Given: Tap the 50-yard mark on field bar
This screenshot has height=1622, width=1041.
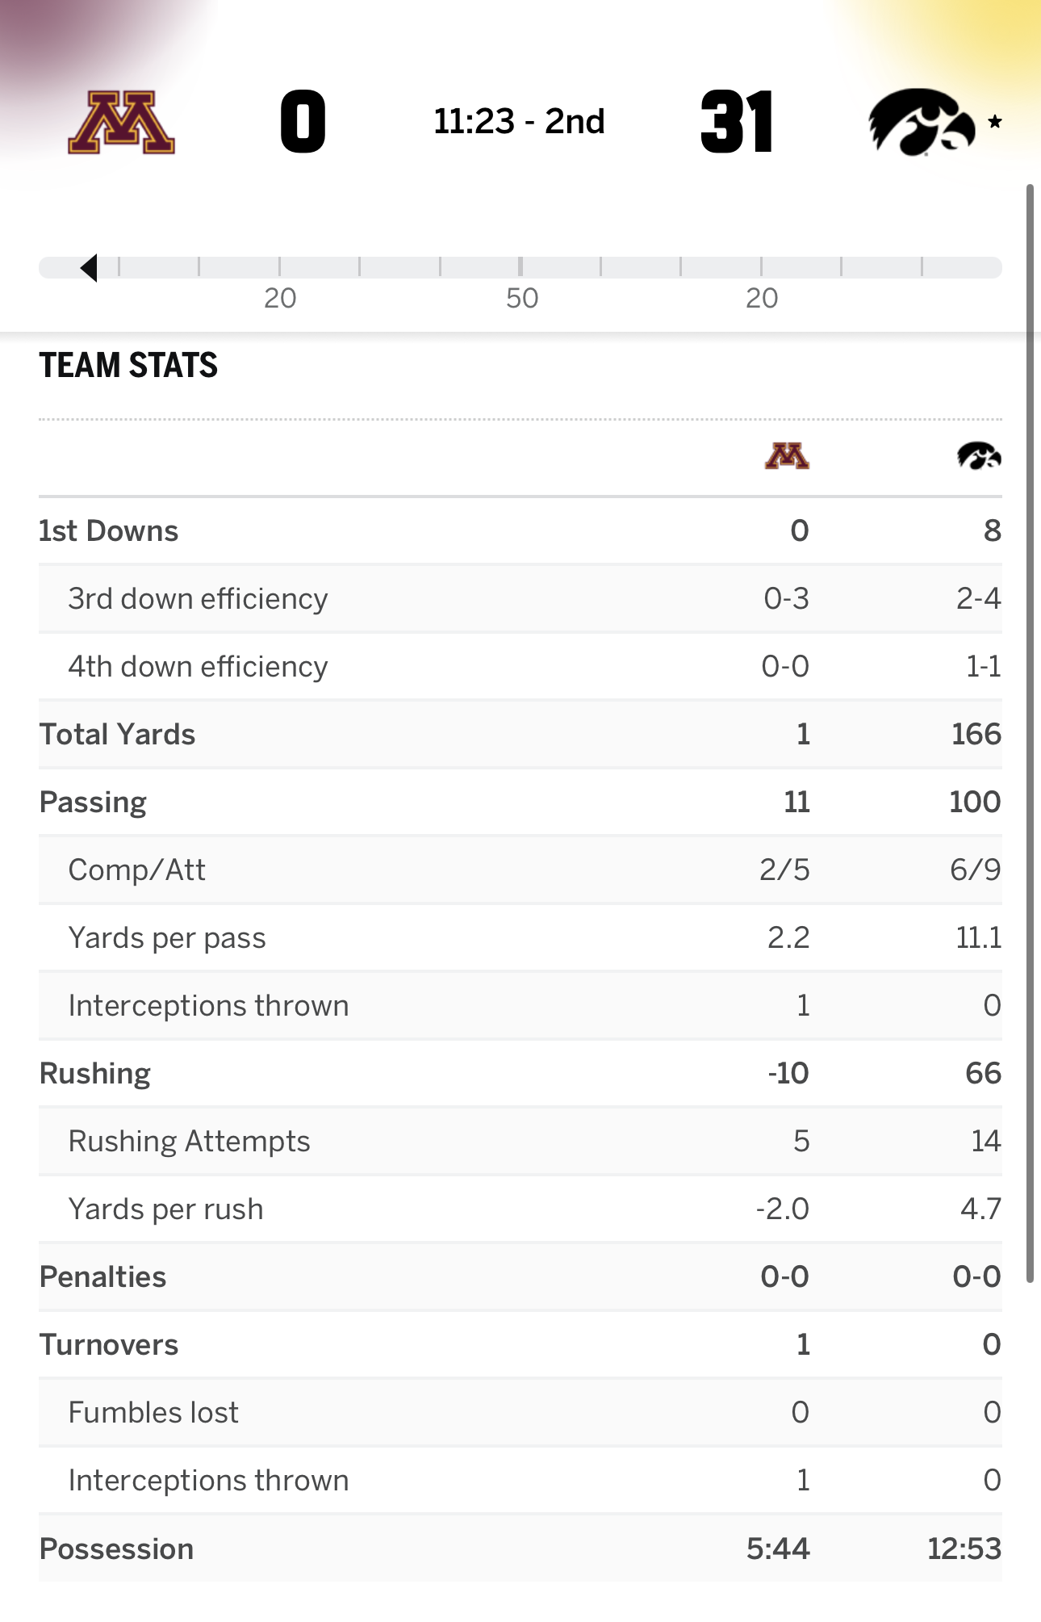Looking at the screenshot, I should 520,268.
